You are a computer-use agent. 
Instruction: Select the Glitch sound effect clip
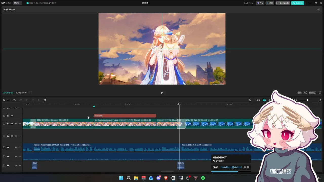pos(34,165)
